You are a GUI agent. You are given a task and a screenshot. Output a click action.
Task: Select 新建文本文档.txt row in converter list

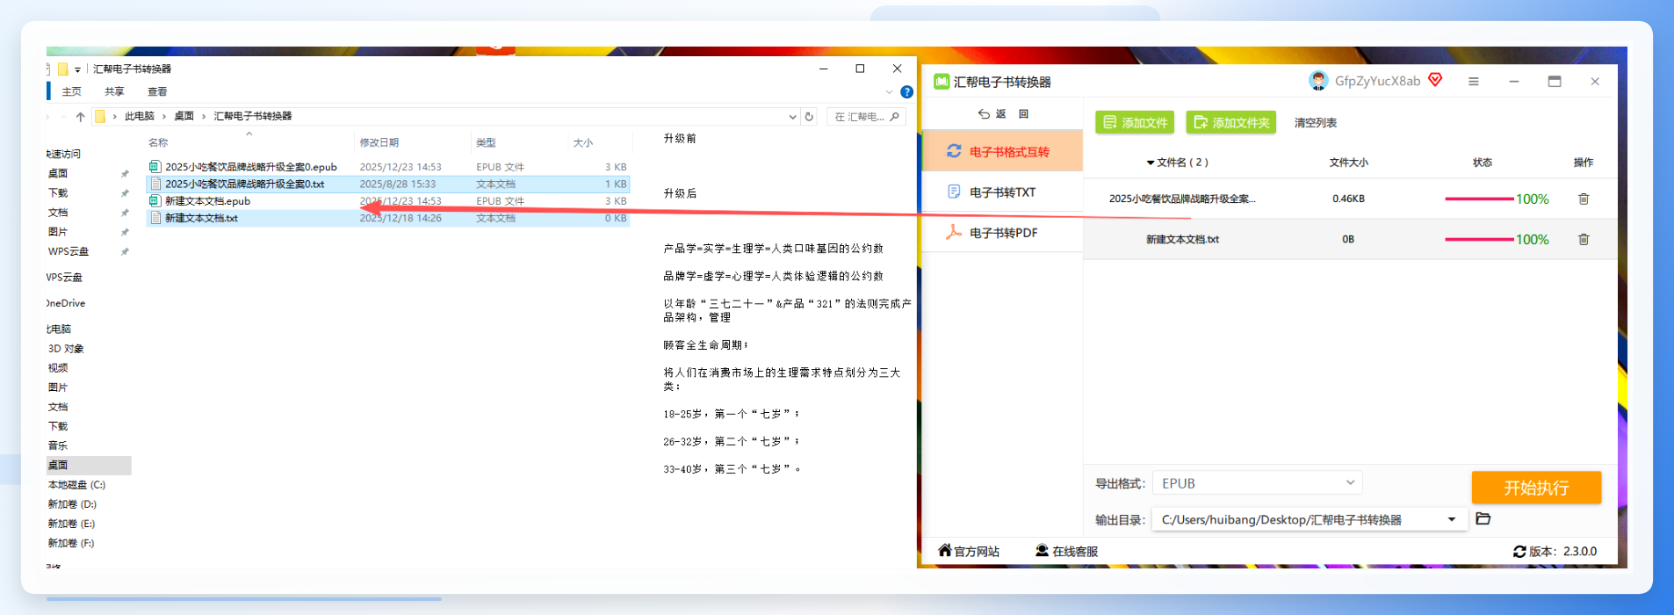[x=1350, y=239]
